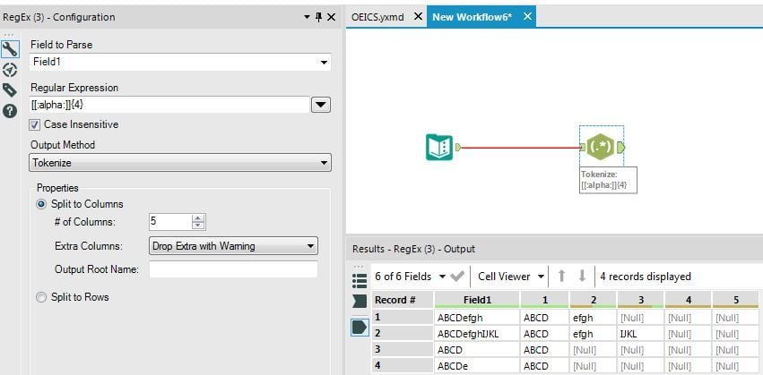Screen dimensions: 763x375
Task: Click the # of Columns value field
Action: (x=170, y=222)
